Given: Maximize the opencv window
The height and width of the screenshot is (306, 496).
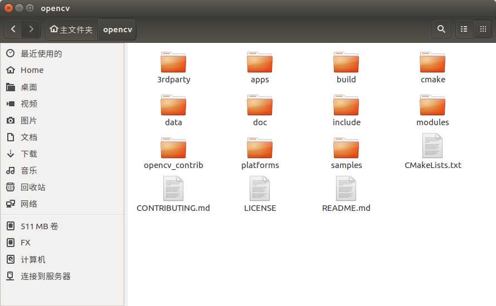Looking at the screenshot, I should click(30, 8).
